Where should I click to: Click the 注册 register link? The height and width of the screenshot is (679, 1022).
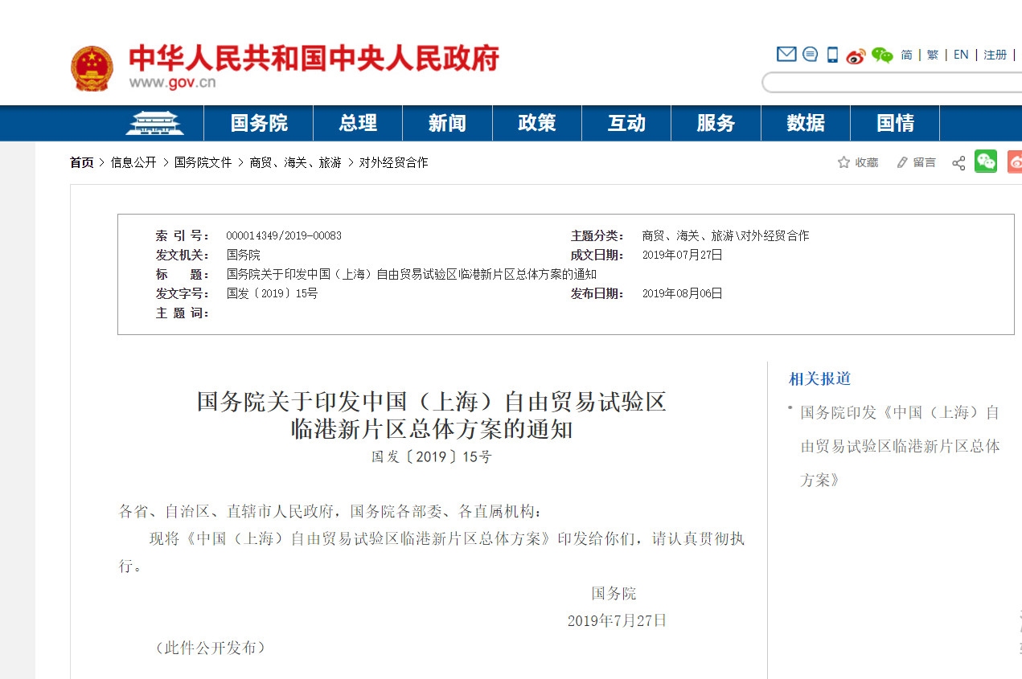click(x=995, y=55)
